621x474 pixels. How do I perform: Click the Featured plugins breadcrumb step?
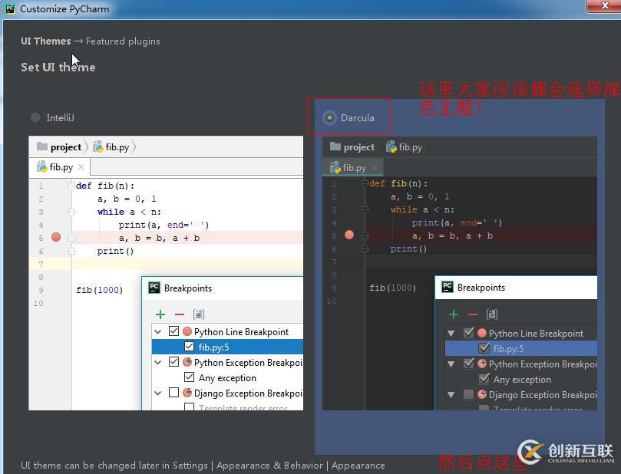[x=123, y=41]
